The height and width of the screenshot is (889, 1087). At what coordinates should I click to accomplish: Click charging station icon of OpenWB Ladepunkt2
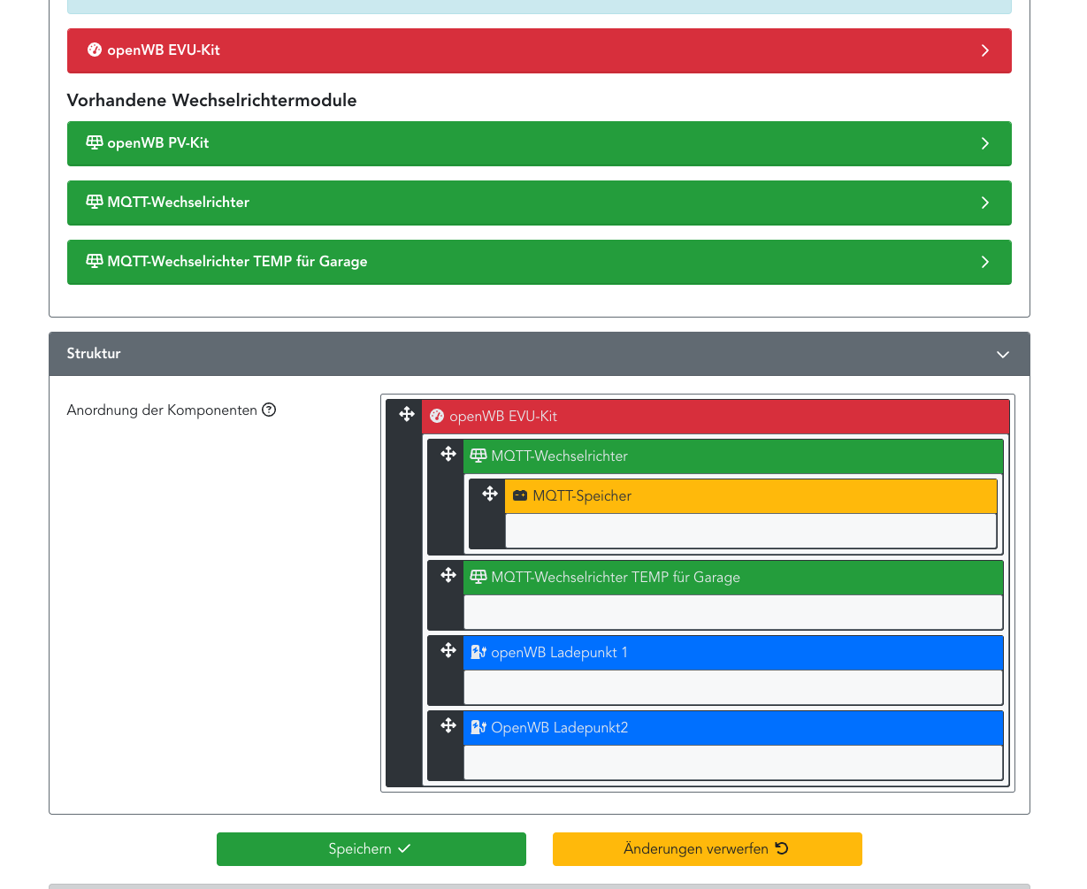tap(478, 727)
